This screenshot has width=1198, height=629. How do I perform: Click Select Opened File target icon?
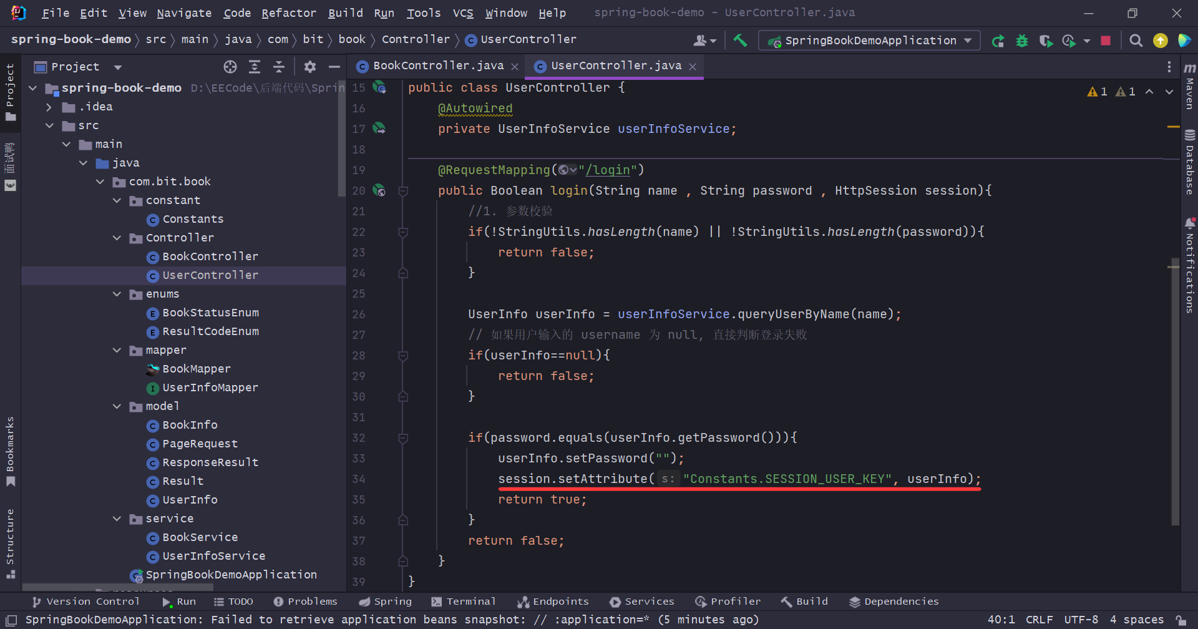pos(230,67)
